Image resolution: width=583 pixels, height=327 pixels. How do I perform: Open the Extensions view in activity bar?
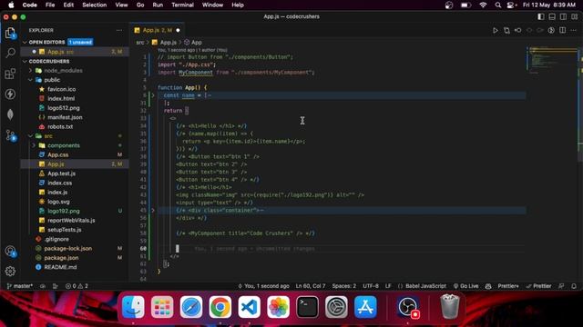[10, 74]
